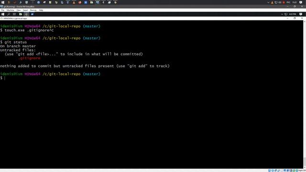Viewport: 306px width, 172px height.
Task: Minimize the Oracle VM VirtualBox window
Action: [x=287, y=6]
